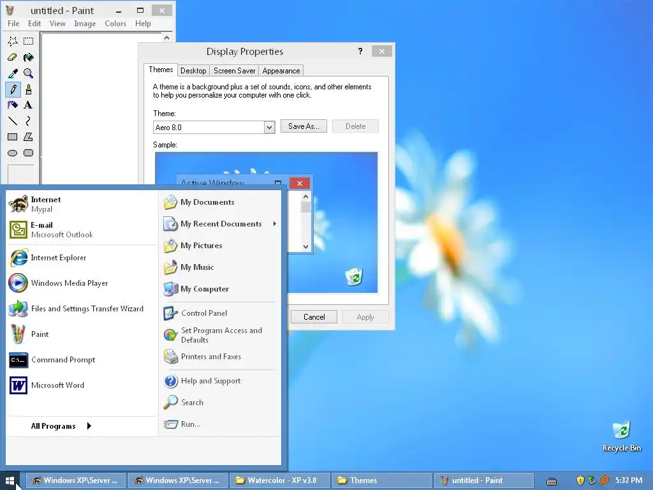Open My Pictures folder
The height and width of the screenshot is (490, 653).
point(220,246)
